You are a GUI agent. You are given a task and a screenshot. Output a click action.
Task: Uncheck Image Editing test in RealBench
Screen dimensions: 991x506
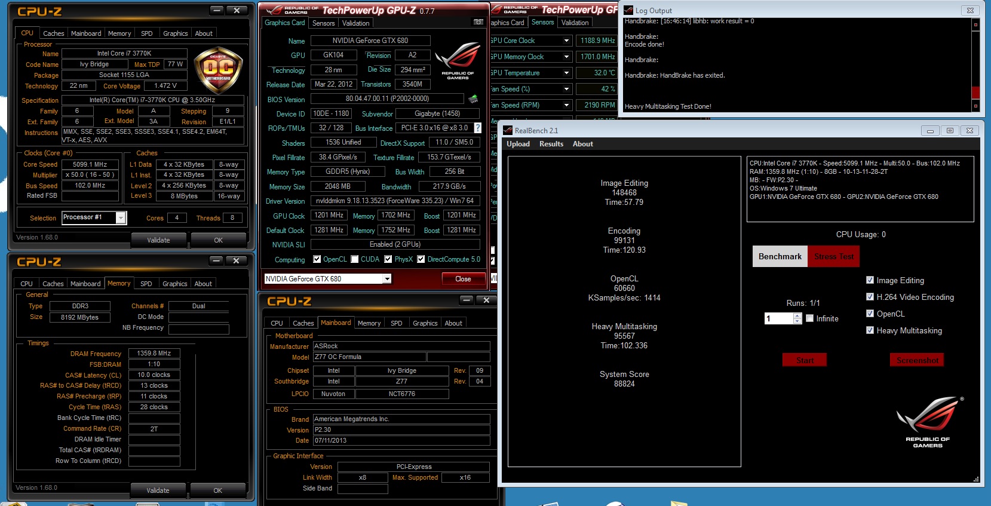click(x=870, y=280)
